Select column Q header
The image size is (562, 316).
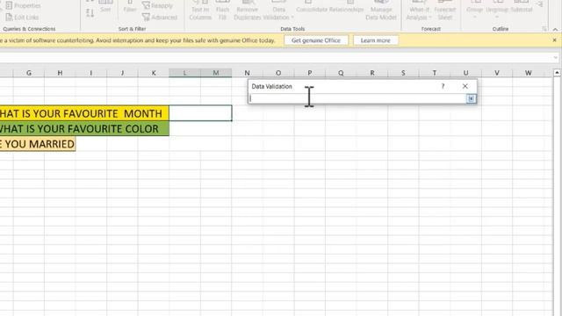click(x=341, y=73)
